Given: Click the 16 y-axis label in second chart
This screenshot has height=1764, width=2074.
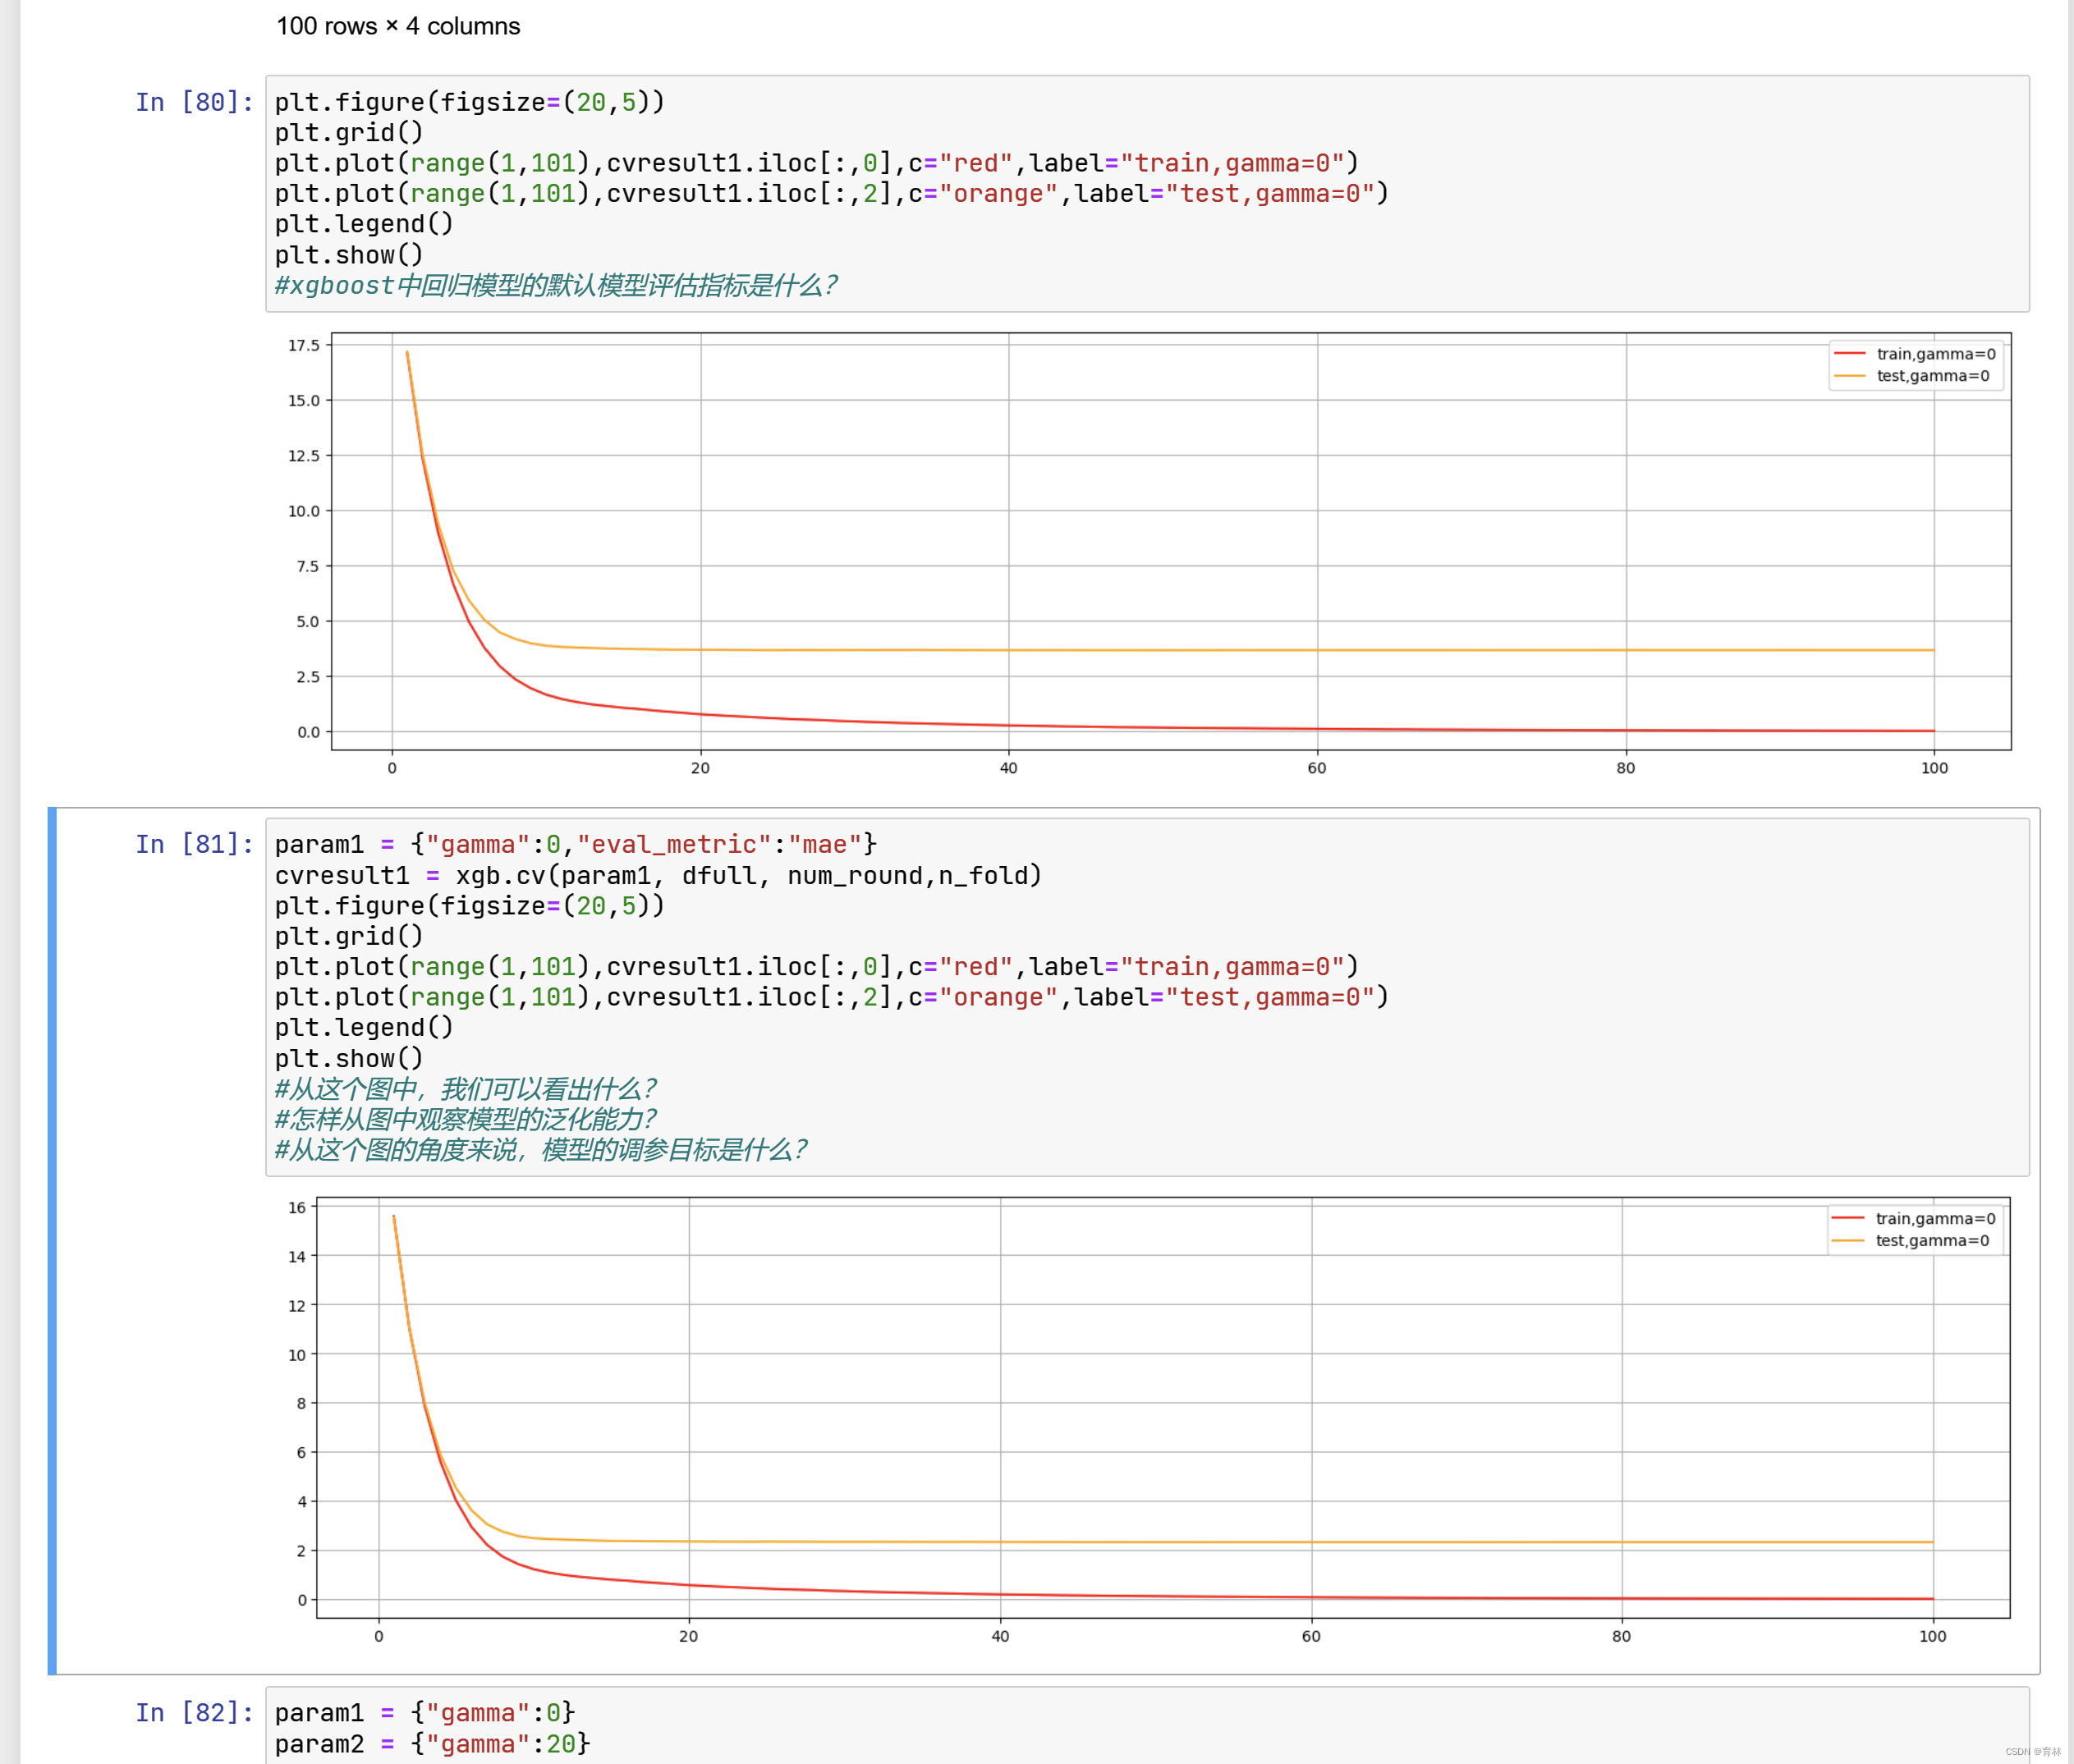Looking at the screenshot, I should (297, 1207).
